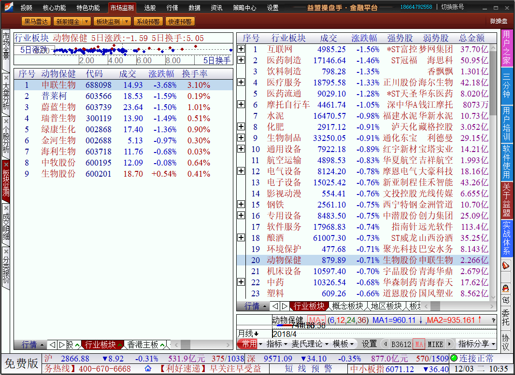Click right arrow after MIKE indicator strip
This screenshot has width=515, height=375.
click(449, 344)
